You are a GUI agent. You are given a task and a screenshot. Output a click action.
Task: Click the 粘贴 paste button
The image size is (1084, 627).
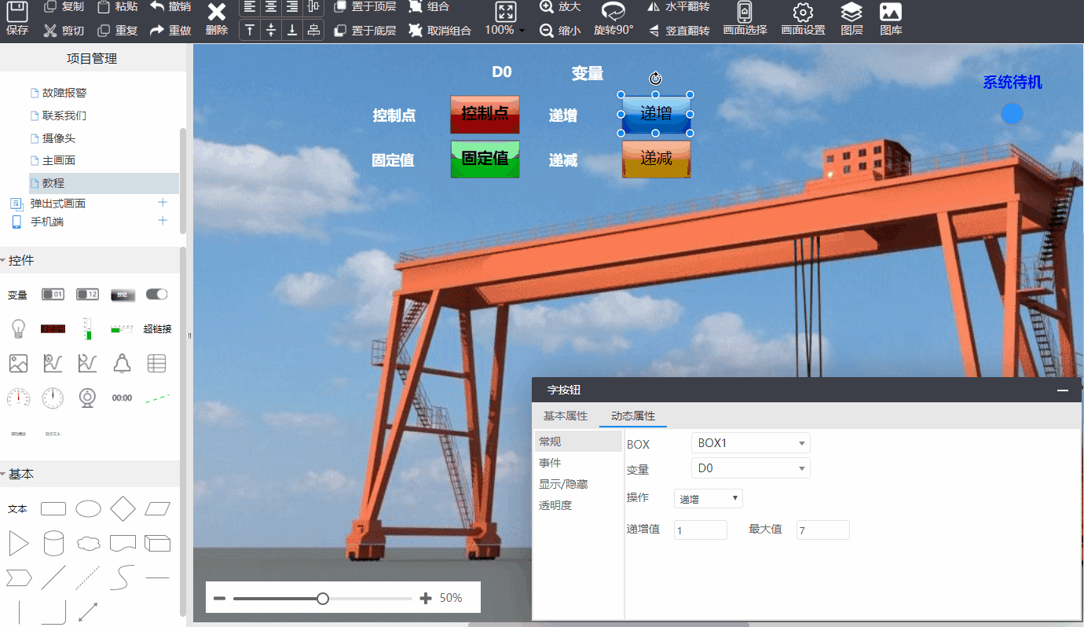coord(117,7)
